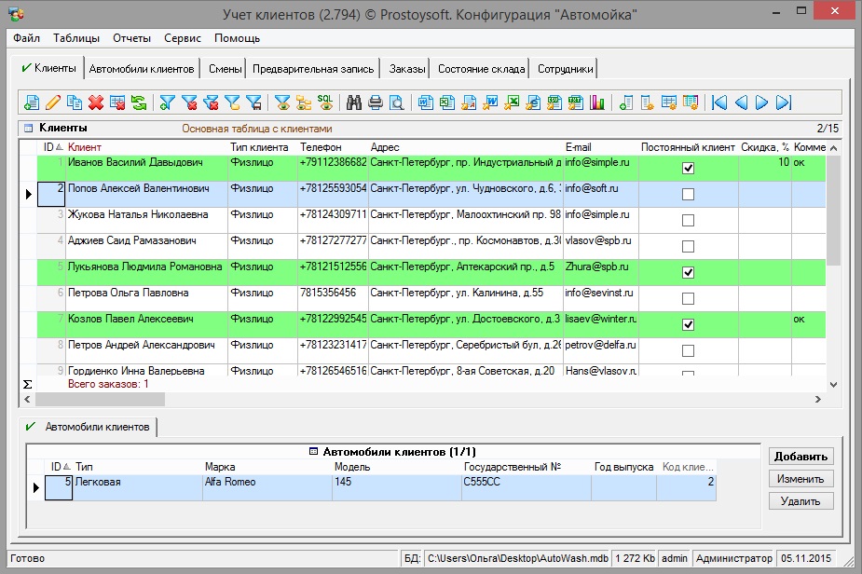
Task: Sort clients by the ID column header
Action: pos(52,147)
